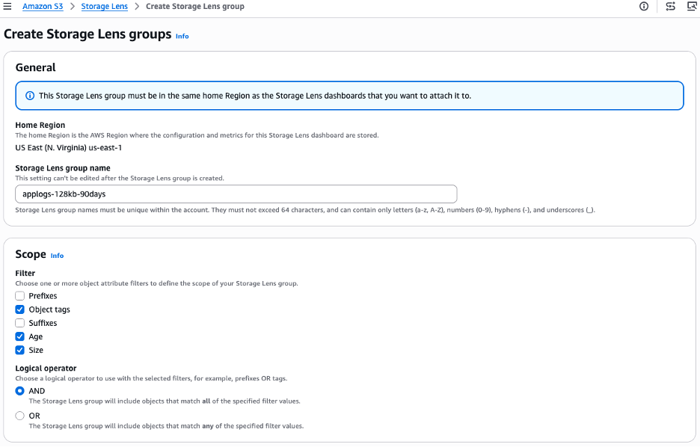The image size is (700, 447).
Task: Click the 'Logical operator' heading
Action: (46, 368)
